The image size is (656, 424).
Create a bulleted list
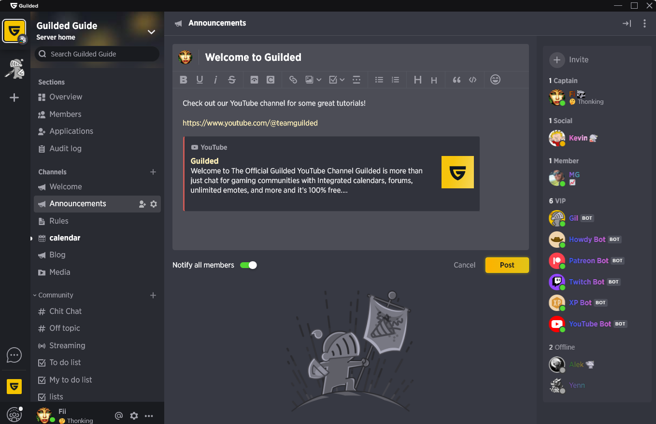click(x=379, y=80)
